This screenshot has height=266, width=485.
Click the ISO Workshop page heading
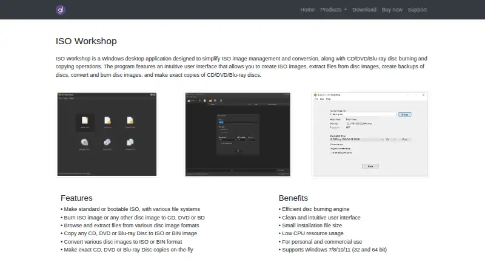86,41
